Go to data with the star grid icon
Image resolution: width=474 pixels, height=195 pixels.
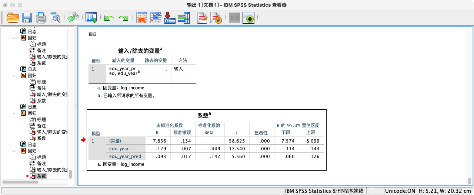142,18
